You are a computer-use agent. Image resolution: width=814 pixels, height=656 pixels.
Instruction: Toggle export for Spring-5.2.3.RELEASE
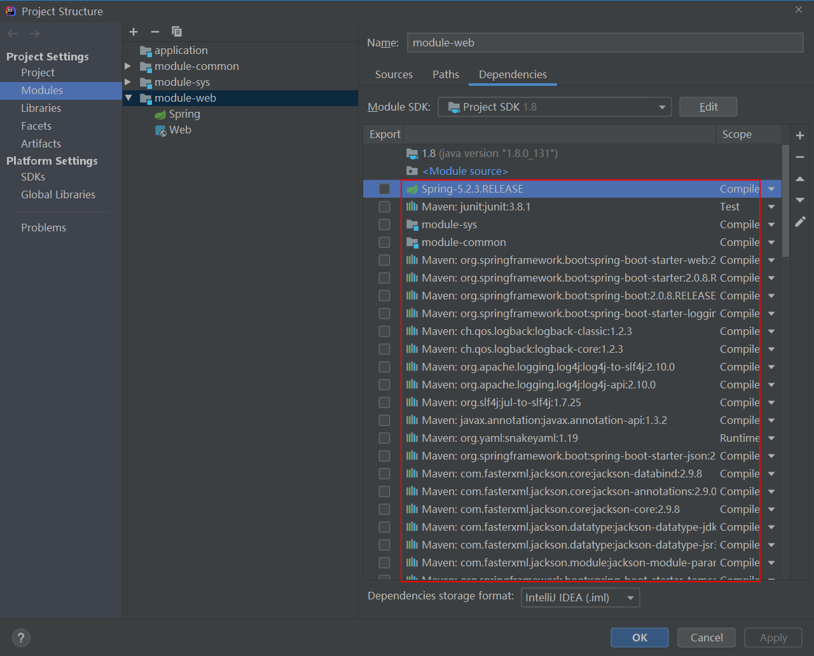[384, 189]
